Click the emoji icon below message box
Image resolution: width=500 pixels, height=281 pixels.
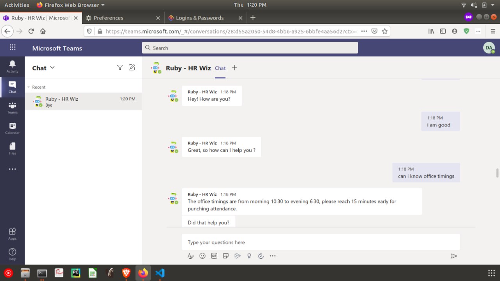pyautogui.click(x=202, y=256)
